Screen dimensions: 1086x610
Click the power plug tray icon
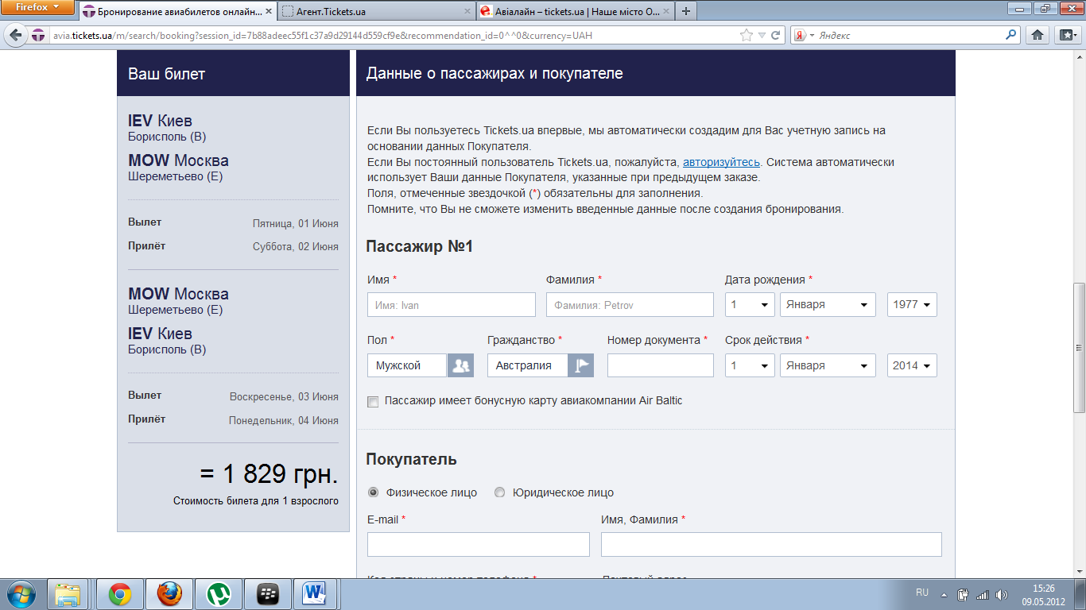tap(964, 594)
